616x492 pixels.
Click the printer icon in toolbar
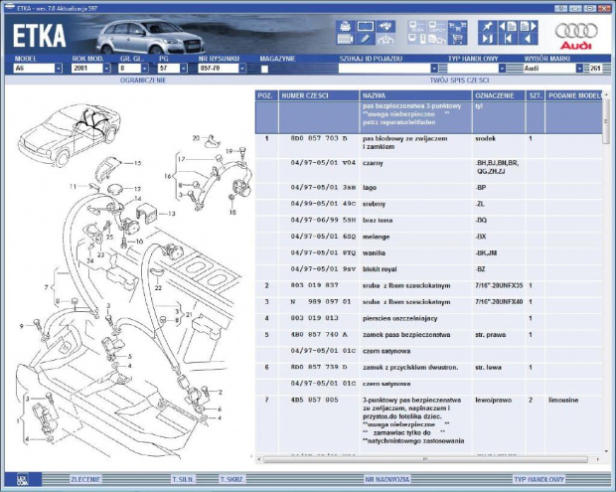click(346, 27)
